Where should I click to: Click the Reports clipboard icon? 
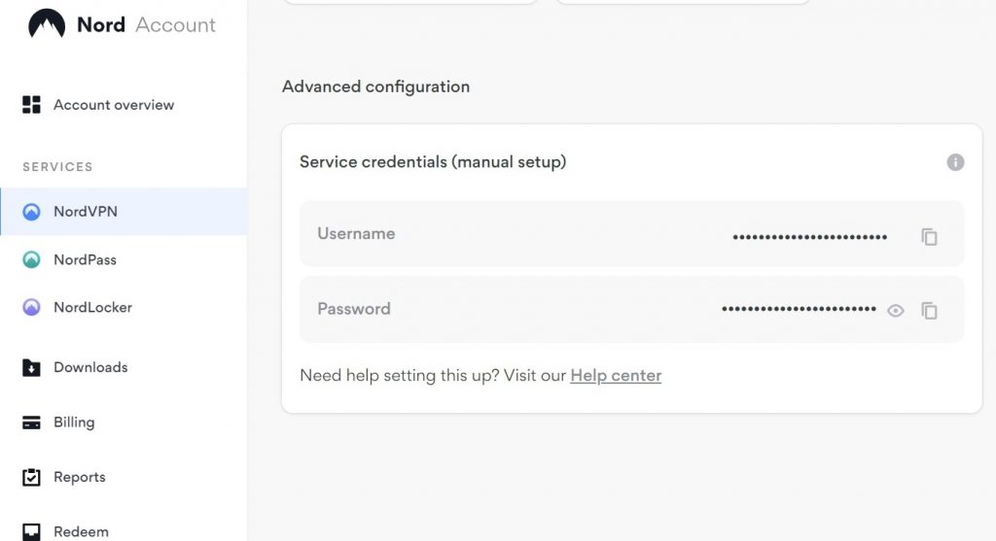(31, 477)
